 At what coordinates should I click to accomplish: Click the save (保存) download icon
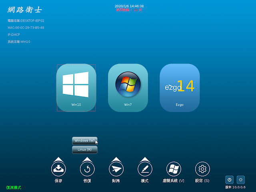pos(58,169)
